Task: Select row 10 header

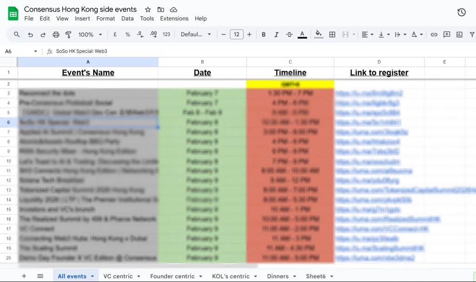Action: (8, 161)
